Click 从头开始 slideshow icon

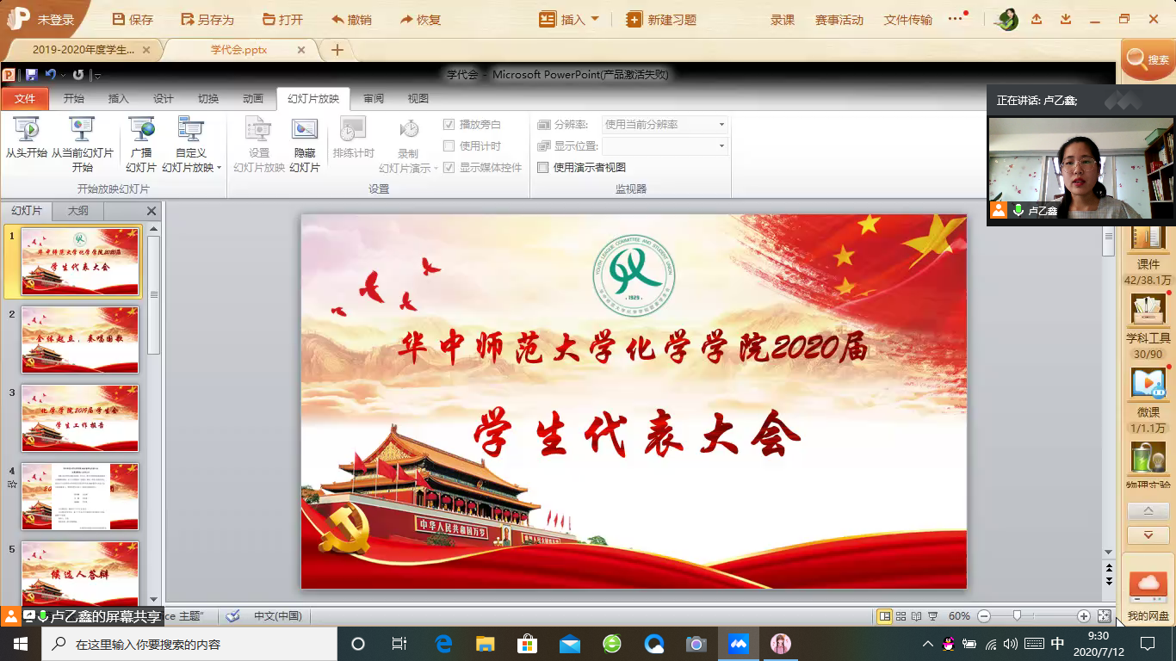click(27, 130)
